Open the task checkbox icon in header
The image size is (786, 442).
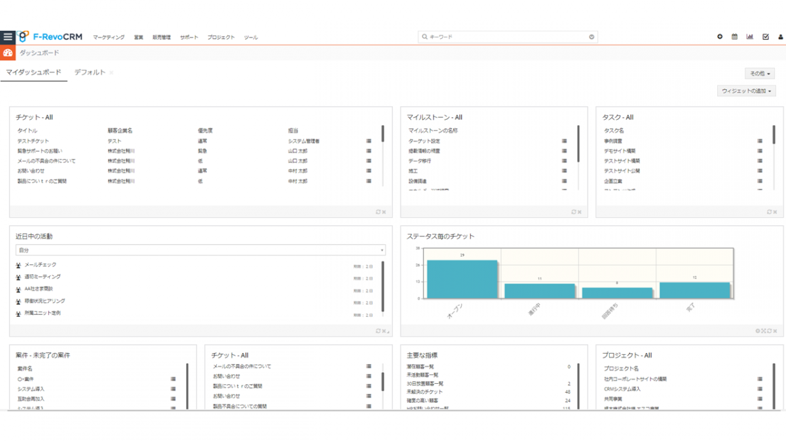(765, 37)
